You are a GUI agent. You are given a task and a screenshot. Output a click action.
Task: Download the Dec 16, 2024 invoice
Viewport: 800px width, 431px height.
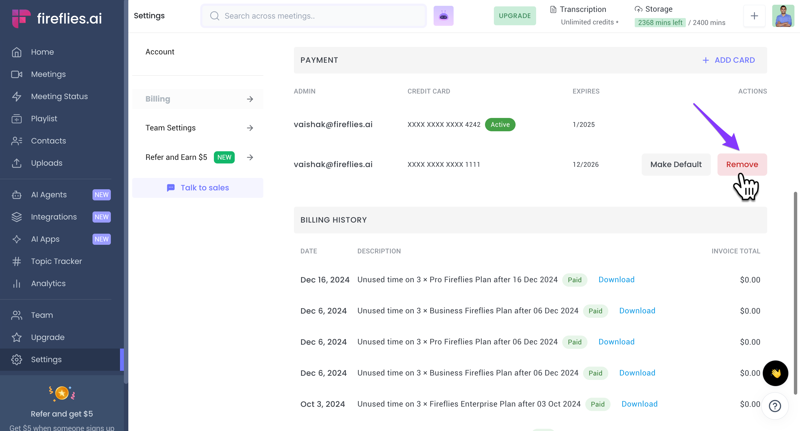[x=616, y=279]
